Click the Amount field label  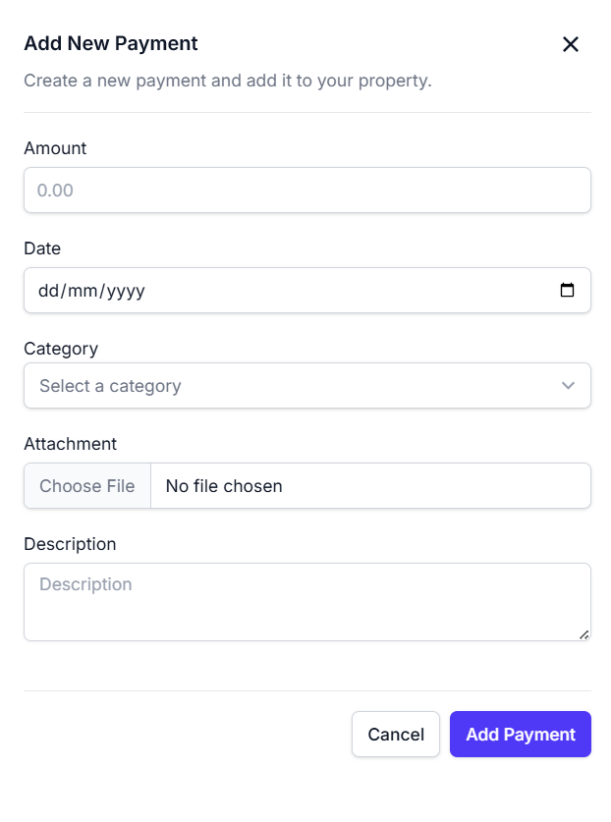tap(55, 148)
